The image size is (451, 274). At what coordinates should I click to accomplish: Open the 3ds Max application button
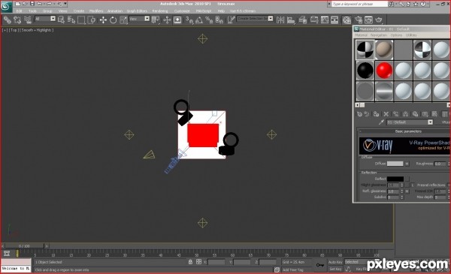coord(6,7)
